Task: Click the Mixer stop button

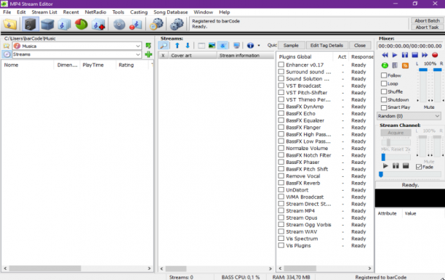Action: point(414,55)
